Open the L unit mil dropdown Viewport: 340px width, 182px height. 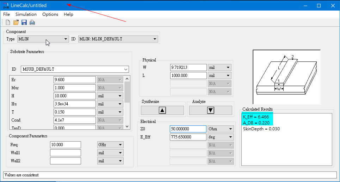[220, 76]
